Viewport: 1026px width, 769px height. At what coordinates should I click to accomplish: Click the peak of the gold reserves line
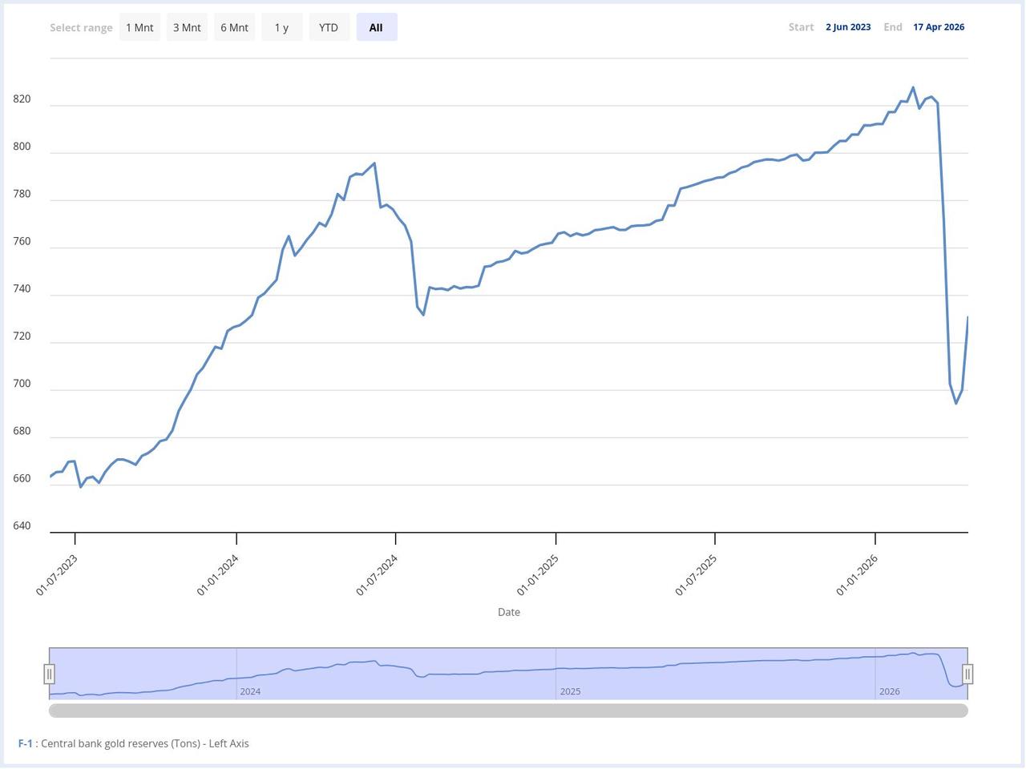[x=911, y=87]
